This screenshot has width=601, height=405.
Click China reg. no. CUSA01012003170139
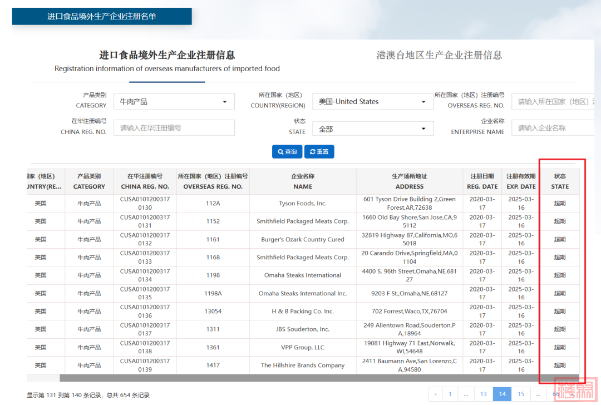tap(145, 366)
